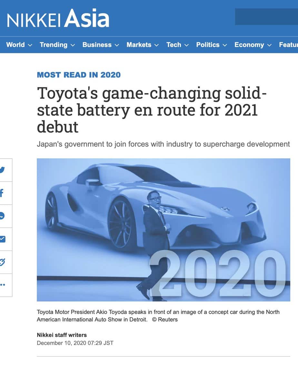Click the Akio Toyoda photo caption
The width and height of the screenshot is (298, 367).
coord(158,316)
